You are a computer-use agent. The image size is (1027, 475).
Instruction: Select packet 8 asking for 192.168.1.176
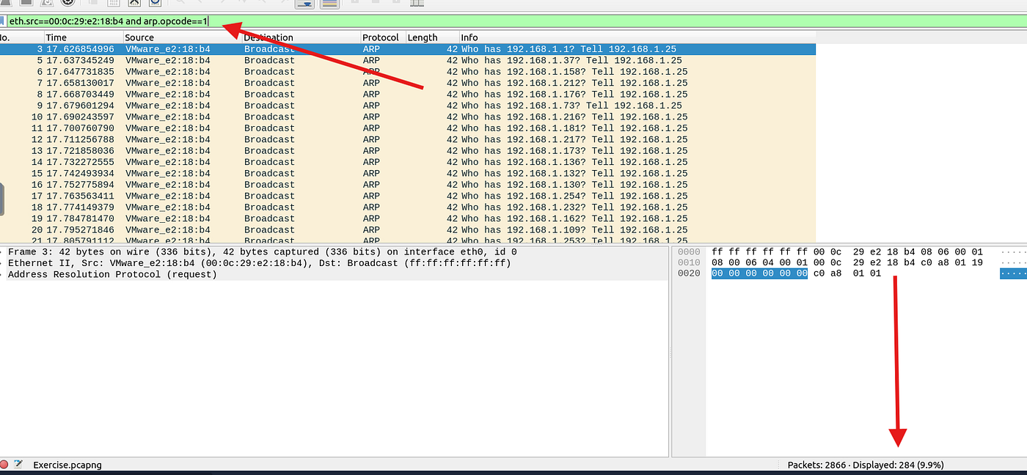pos(407,94)
